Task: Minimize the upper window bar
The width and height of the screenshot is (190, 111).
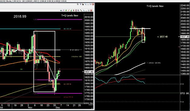Action: click(x=88, y=5)
